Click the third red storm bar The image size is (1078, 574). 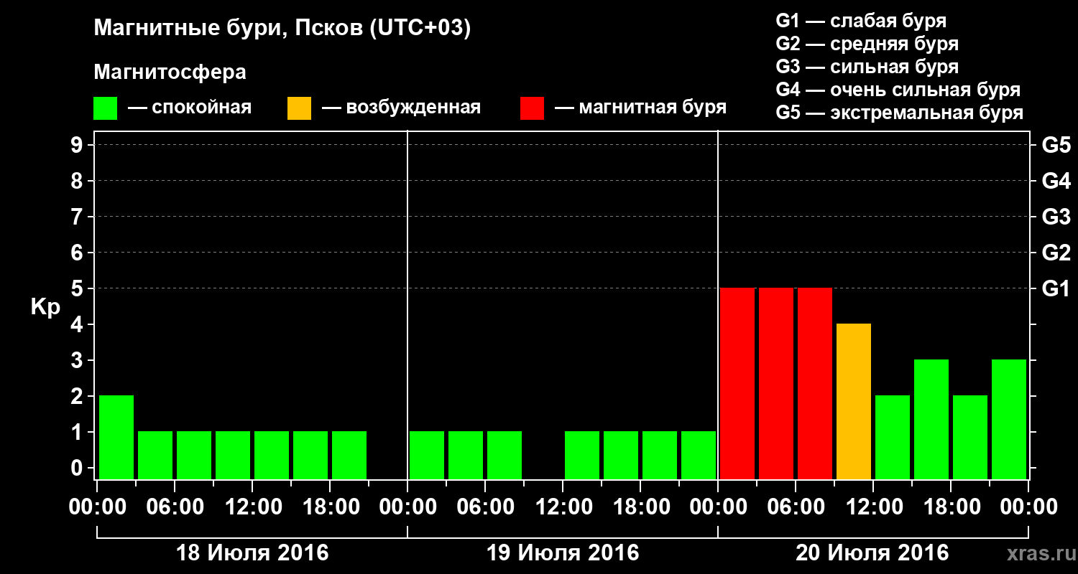tap(815, 383)
